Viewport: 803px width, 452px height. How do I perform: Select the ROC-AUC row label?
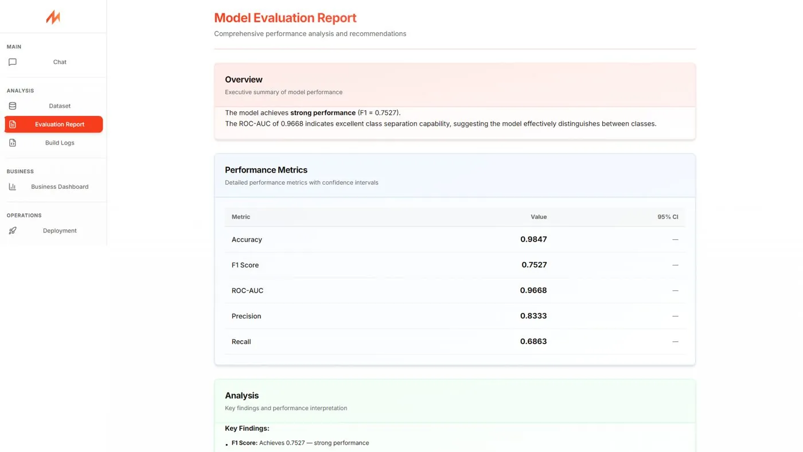(x=247, y=291)
